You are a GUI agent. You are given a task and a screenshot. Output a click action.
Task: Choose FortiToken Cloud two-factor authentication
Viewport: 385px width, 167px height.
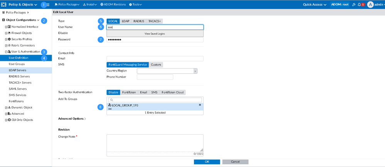(x=172, y=92)
